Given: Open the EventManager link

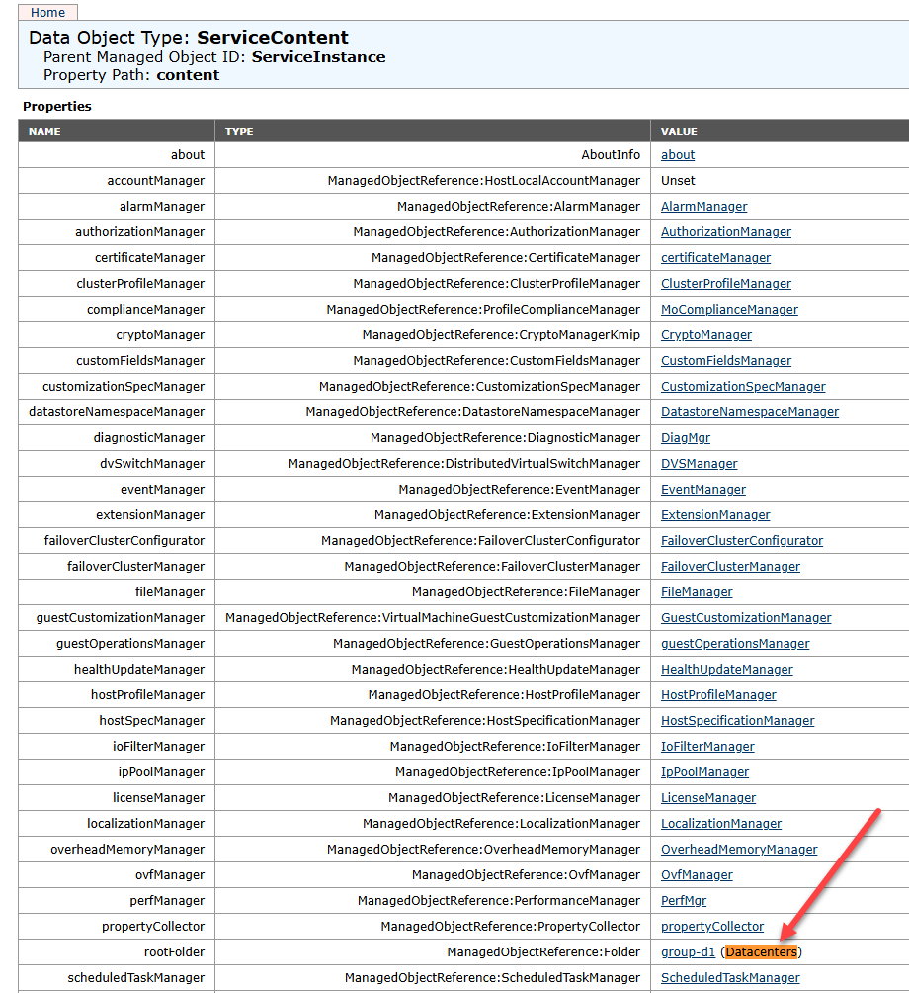Looking at the screenshot, I should click(702, 489).
